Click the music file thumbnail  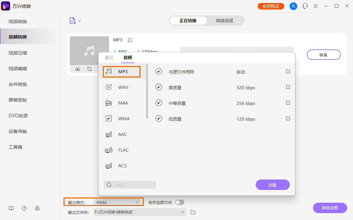click(89, 51)
